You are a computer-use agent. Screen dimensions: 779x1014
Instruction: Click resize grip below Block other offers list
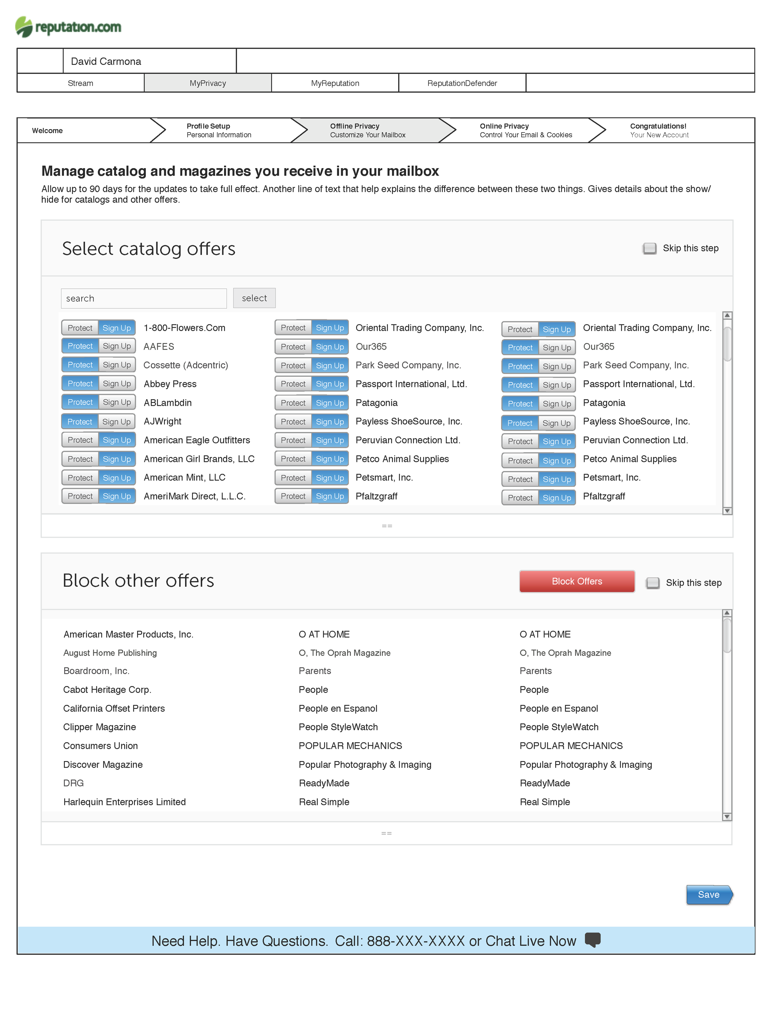pyautogui.click(x=387, y=833)
